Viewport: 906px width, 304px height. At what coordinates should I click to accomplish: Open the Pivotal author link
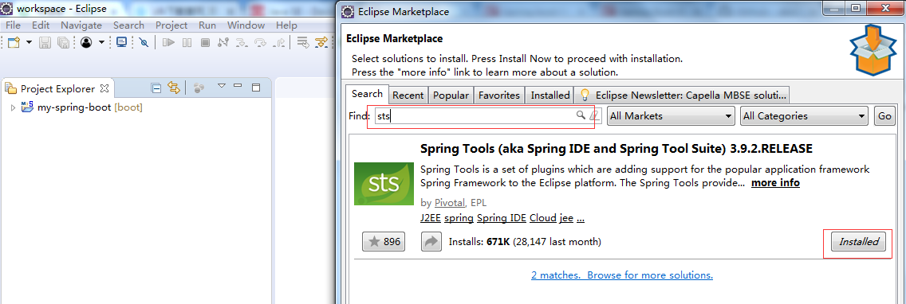450,202
